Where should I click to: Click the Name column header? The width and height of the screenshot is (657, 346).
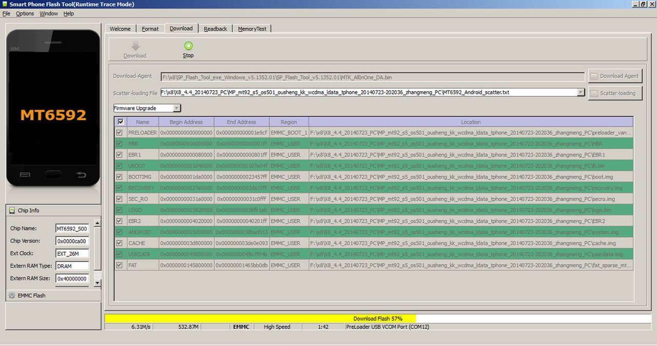[x=143, y=122]
